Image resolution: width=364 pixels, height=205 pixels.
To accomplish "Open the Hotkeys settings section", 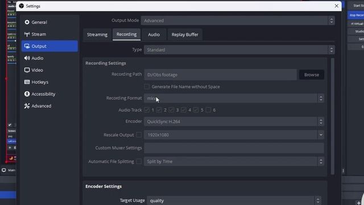I will (49, 82).
